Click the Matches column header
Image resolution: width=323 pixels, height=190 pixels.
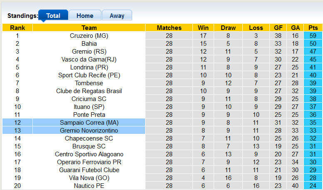[169, 27]
